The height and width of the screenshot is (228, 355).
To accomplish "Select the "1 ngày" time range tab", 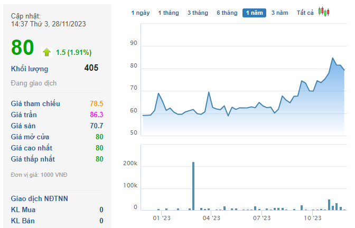I will [x=141, y=13].
